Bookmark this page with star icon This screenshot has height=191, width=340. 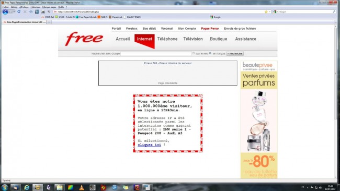266,11
